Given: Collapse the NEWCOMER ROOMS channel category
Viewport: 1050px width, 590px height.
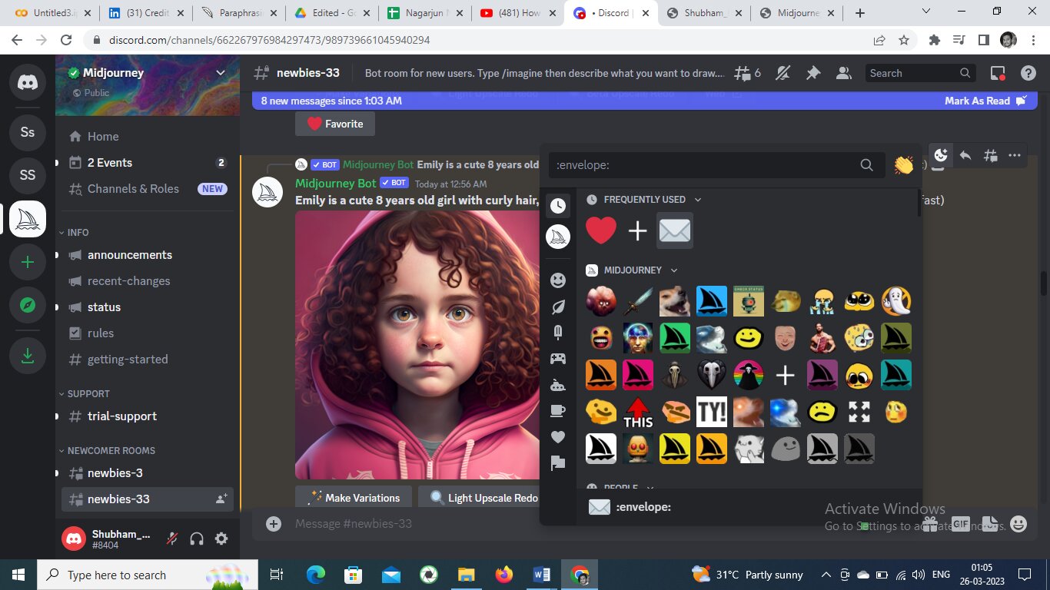Looking at the screenshot, I should tap(111, 451).
